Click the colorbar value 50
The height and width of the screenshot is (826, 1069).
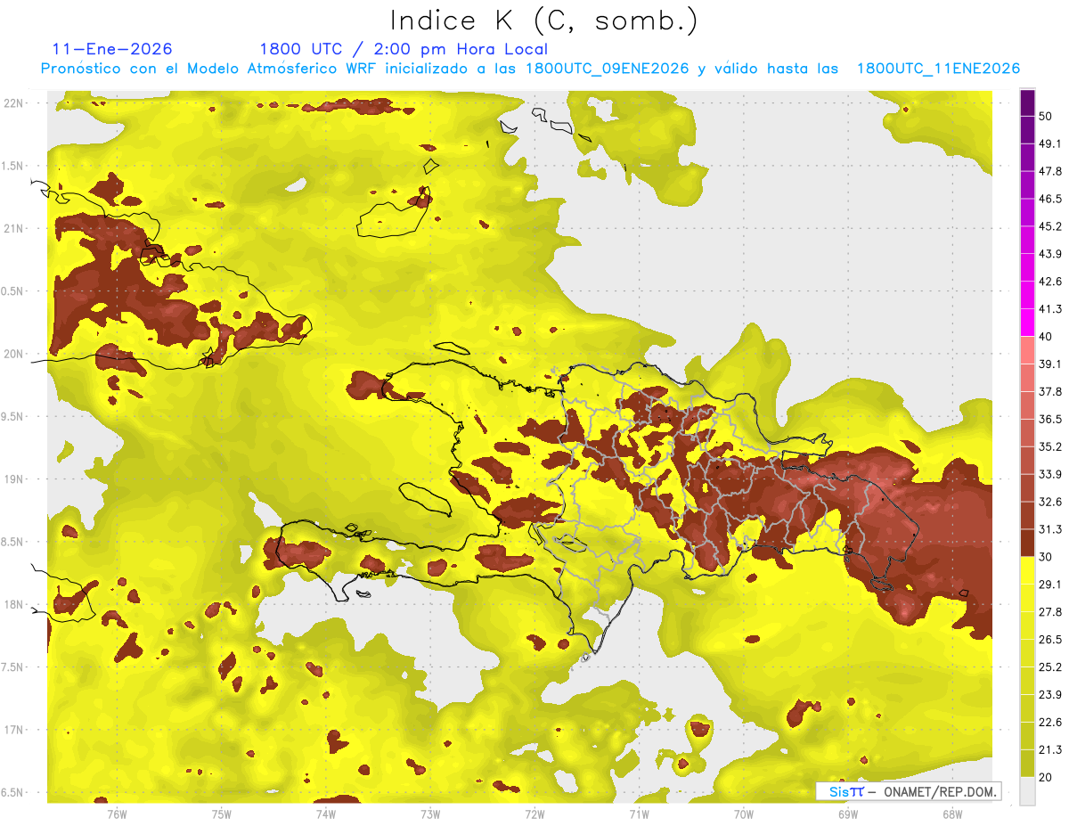1046,116
